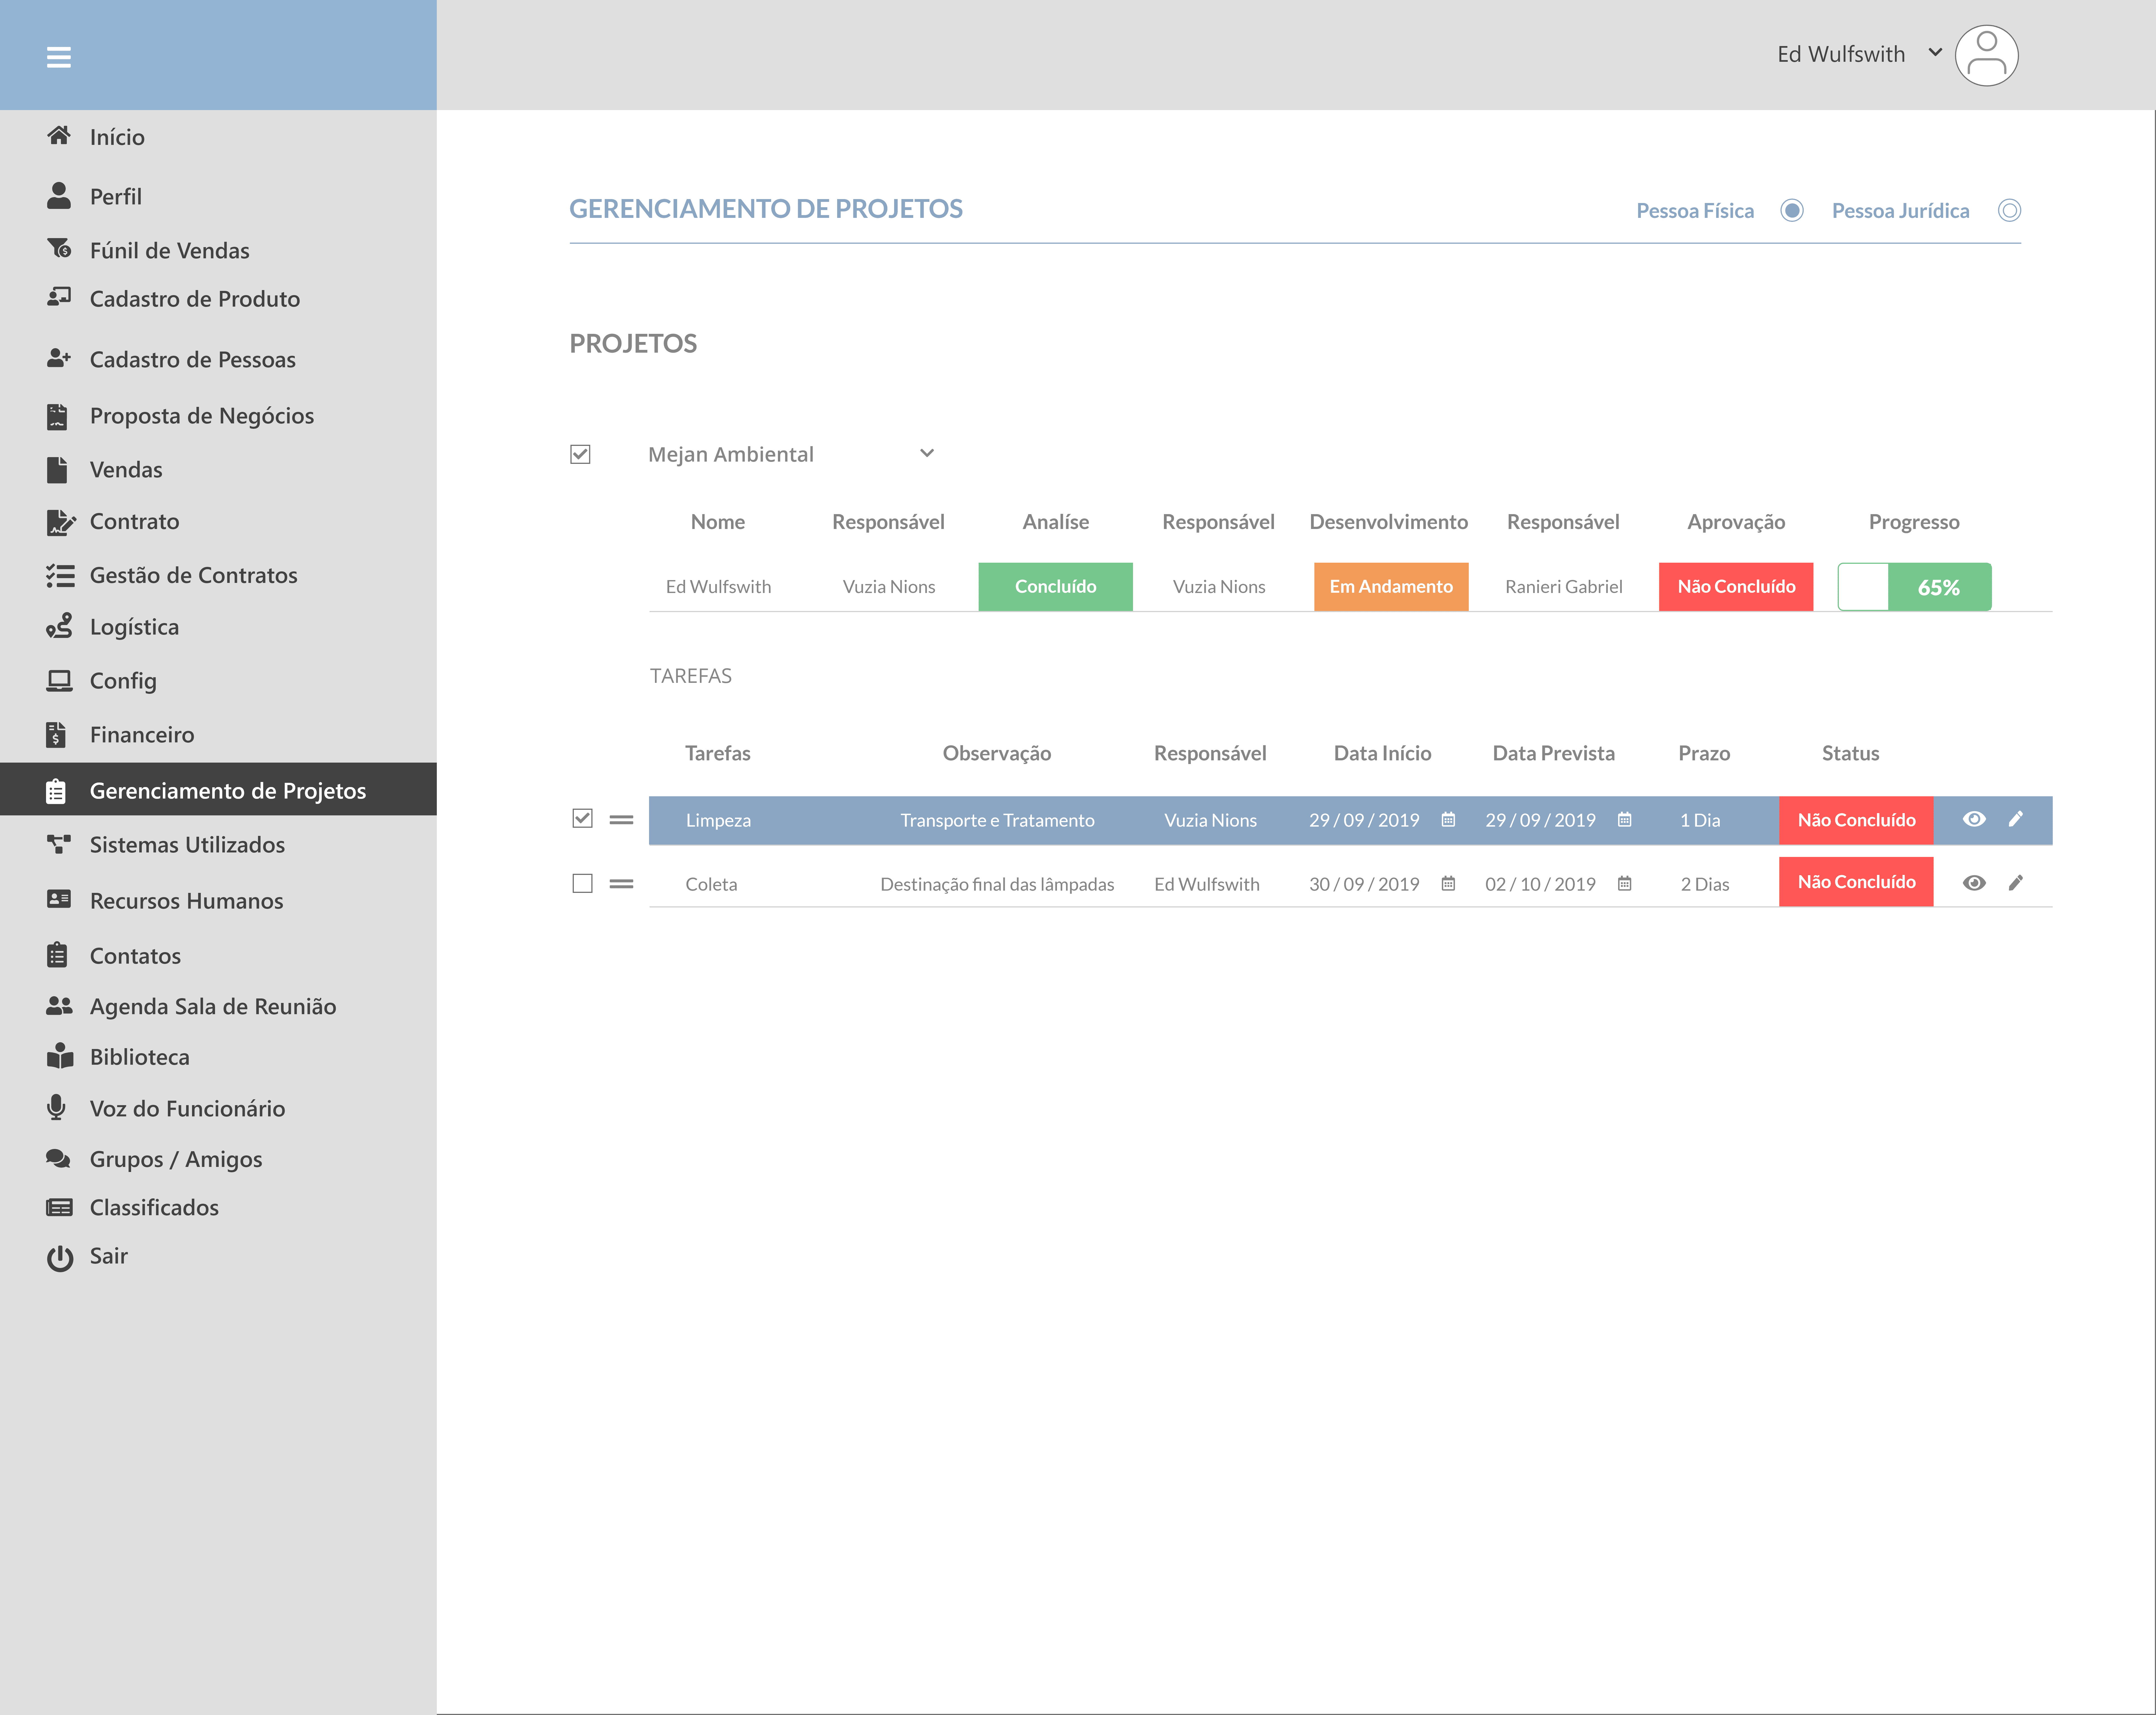Open calendar for Limpeza Data Início
Screen dimensions: 2156x1715
[1448, 820]
